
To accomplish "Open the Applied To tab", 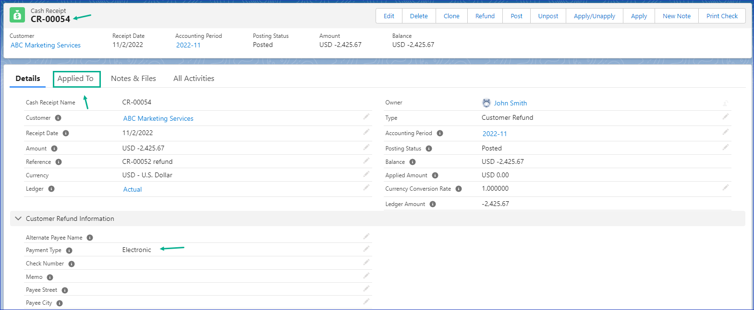I will (75, 79).
